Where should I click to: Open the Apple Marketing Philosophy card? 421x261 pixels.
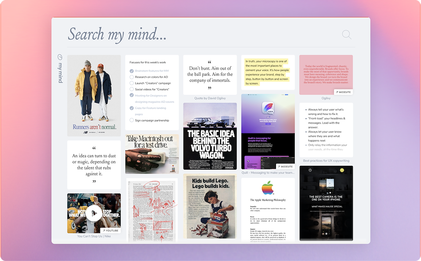pyautogui.click(x=268, y=210)
